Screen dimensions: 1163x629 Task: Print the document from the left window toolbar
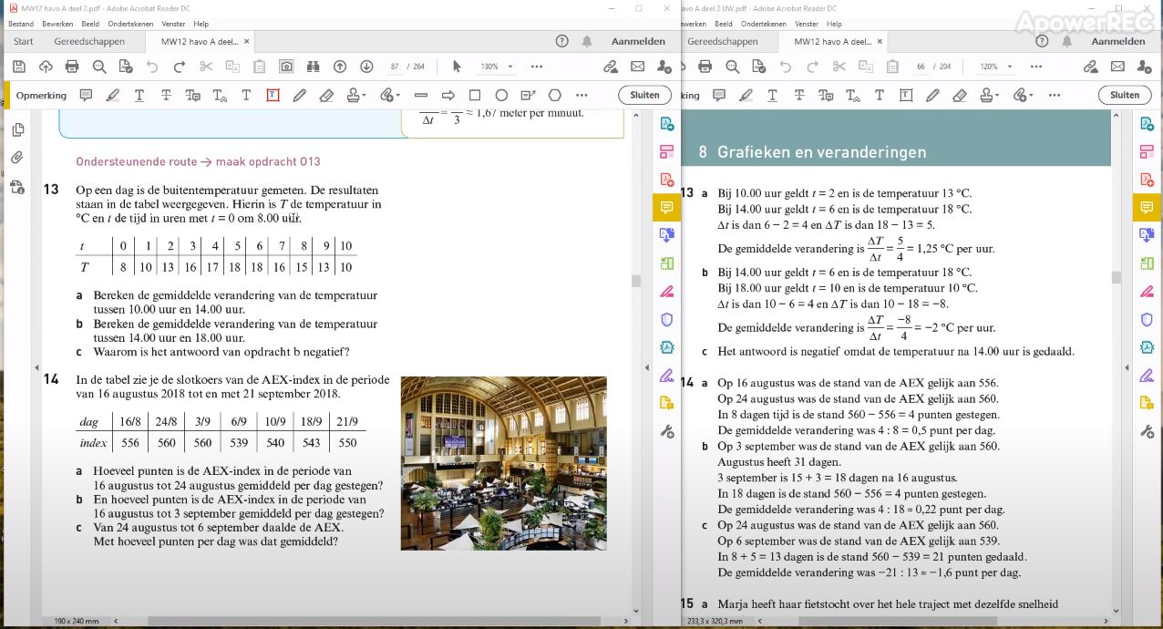tap(72, 67)
